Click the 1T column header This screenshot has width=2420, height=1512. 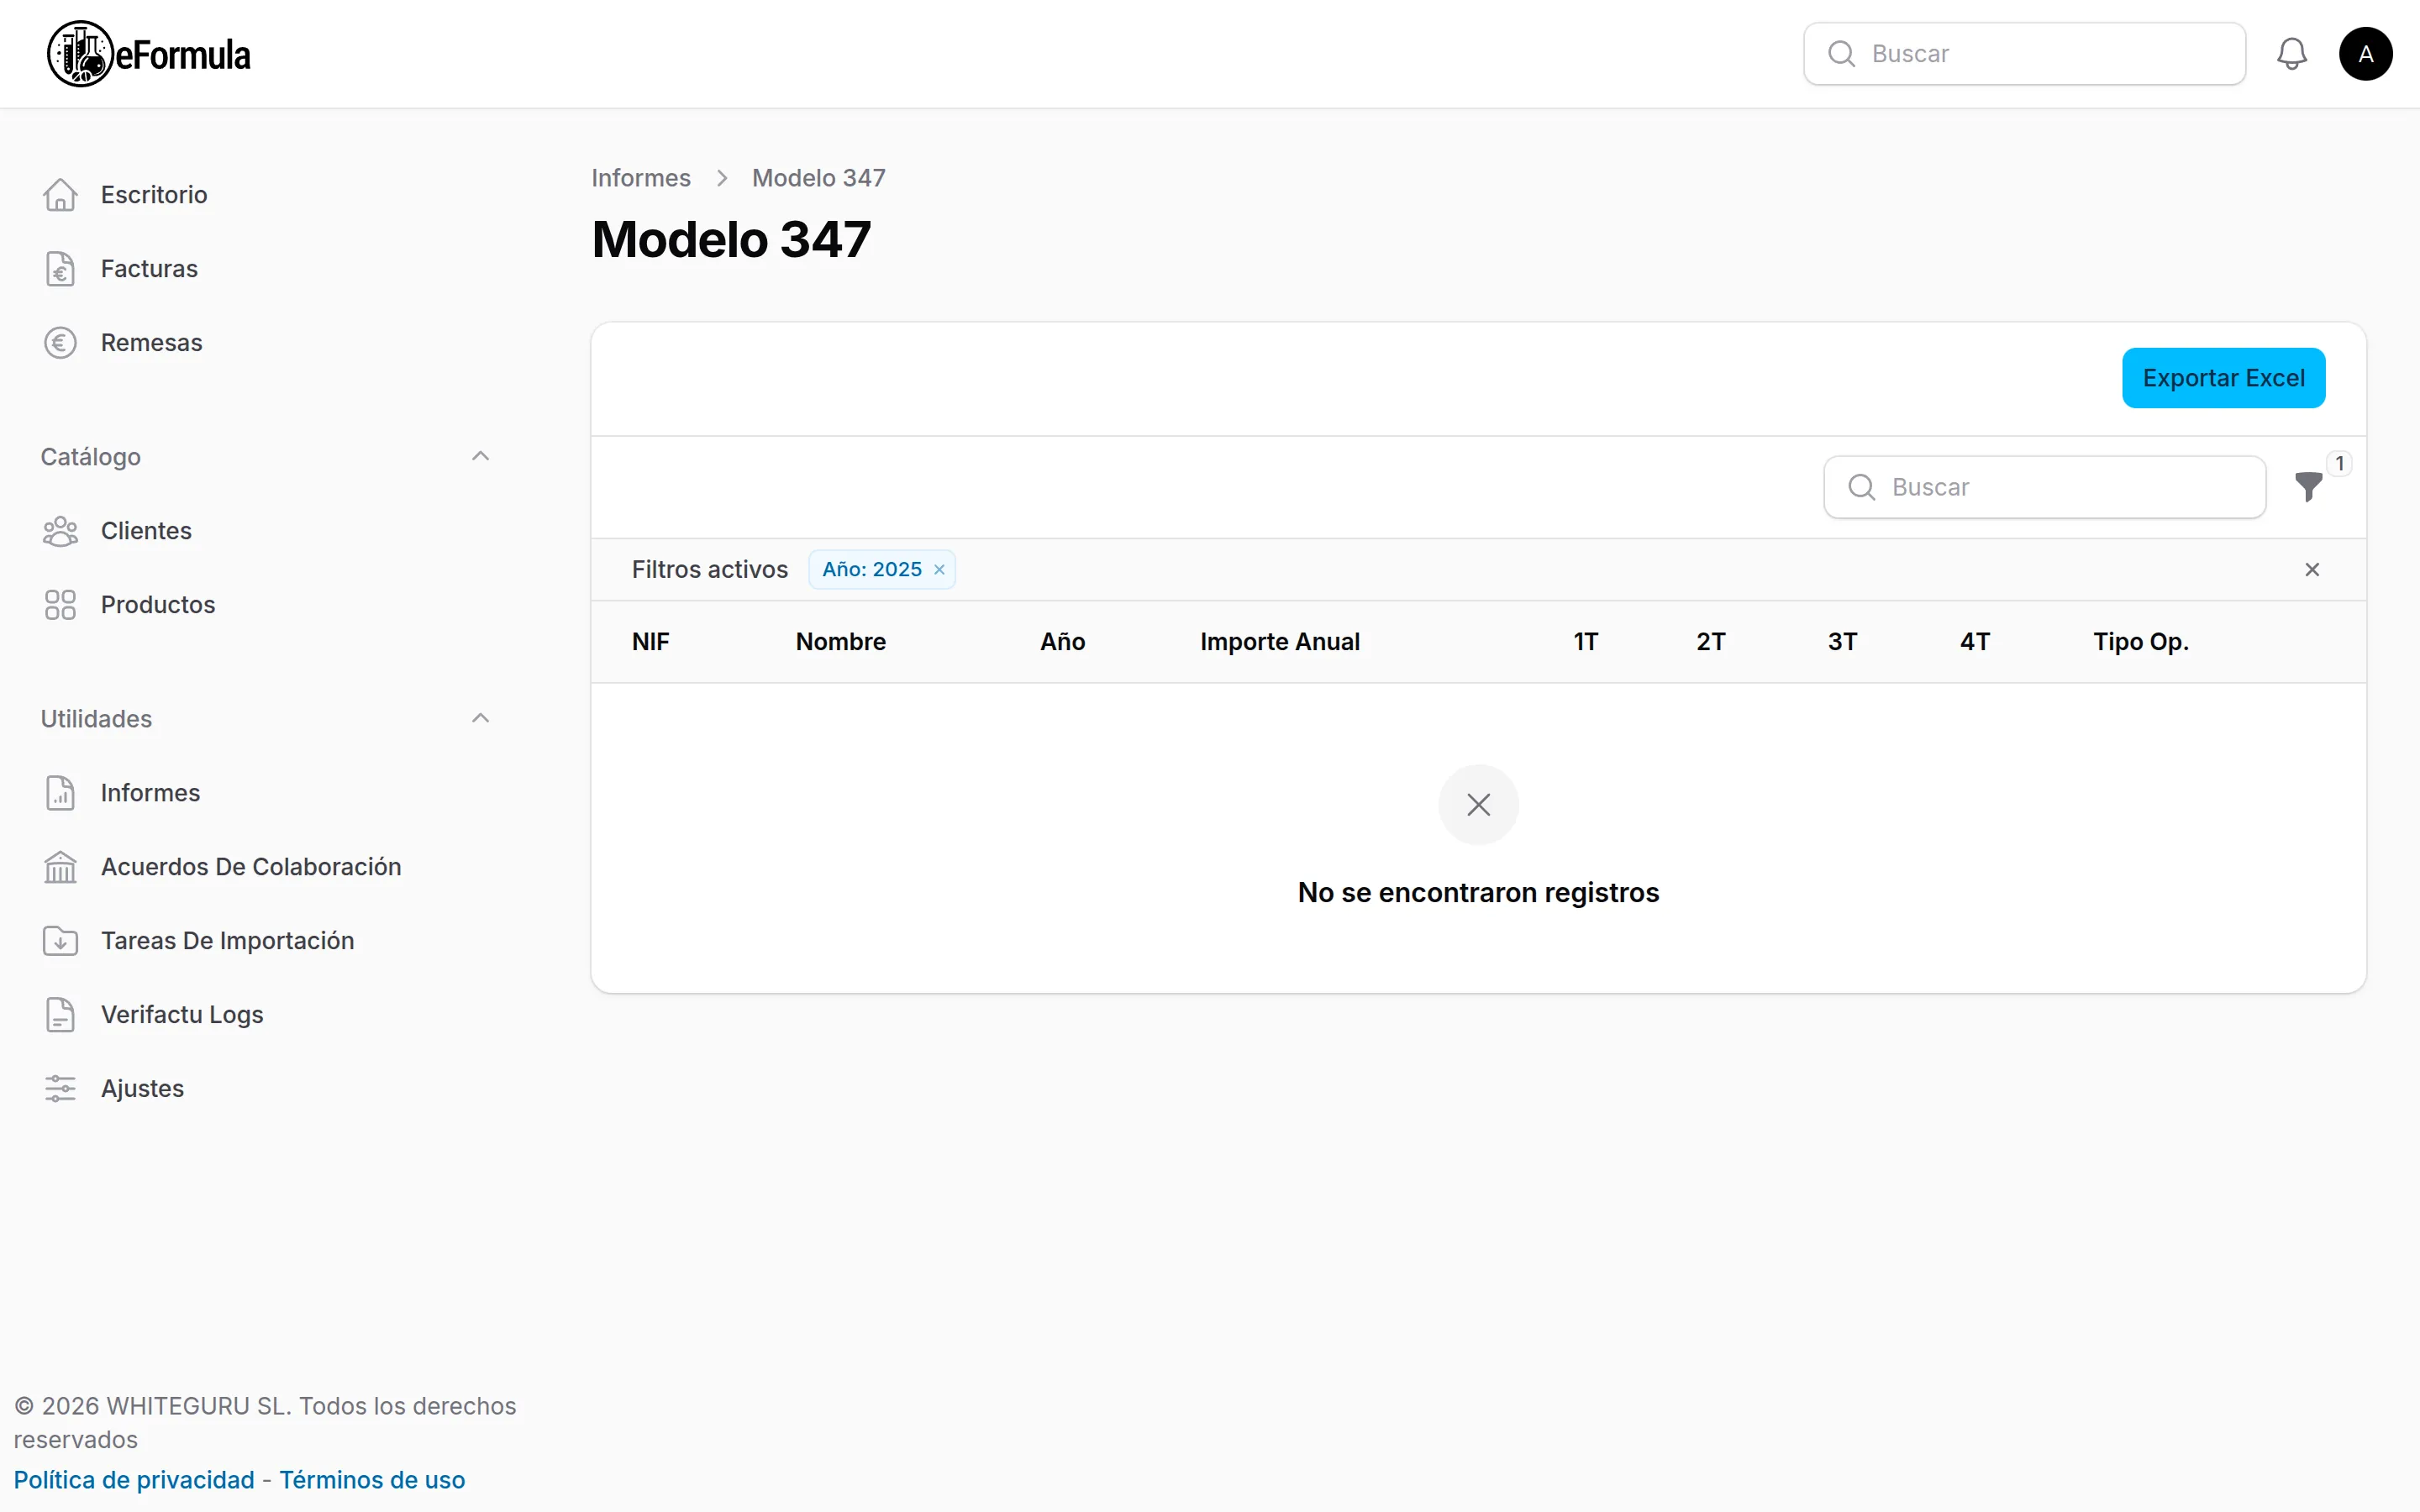pyautogui.click(x=1585, y=642)
